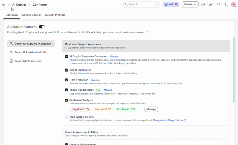This screenshot has width=238, height=145.
Task: Click the Smart AI Assistant in Editor icon
Action: coord(11,52)
